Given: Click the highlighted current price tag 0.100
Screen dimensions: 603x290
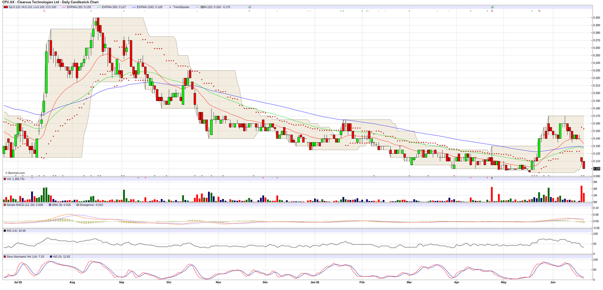Looking at the screenshot, I should pos(596,168).
